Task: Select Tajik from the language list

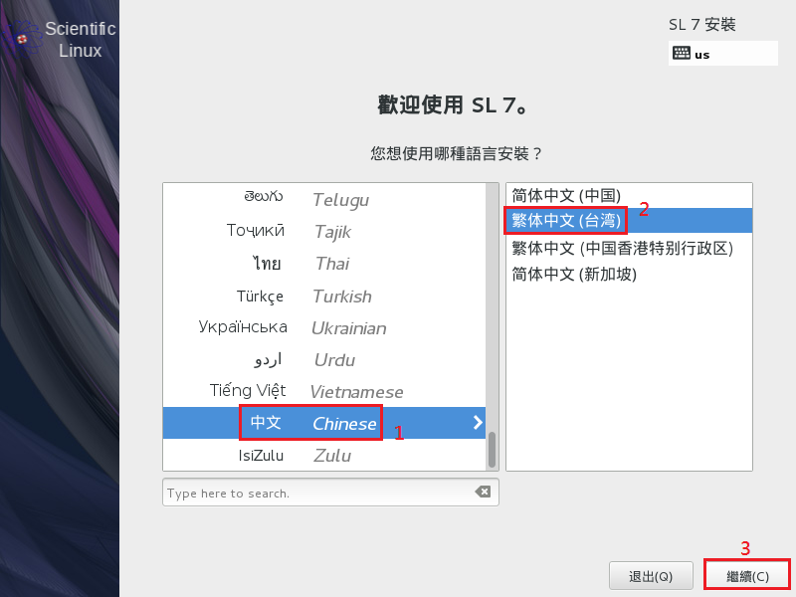Action: click(x=324, y=232)
